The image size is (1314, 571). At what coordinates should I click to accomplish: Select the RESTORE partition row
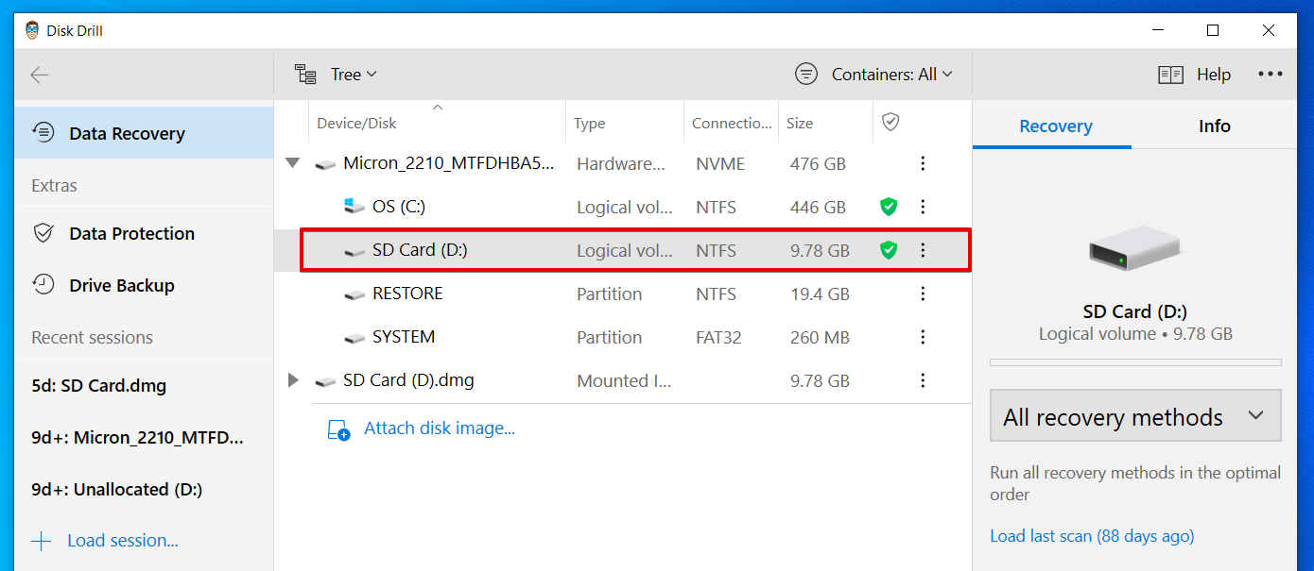(x=623, y=294)
